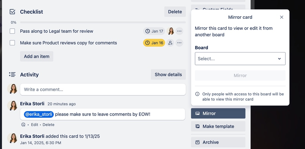Check 'Make sure Product reviews copy' checkbox
The image size is (305, 149).
pos(12,43)
